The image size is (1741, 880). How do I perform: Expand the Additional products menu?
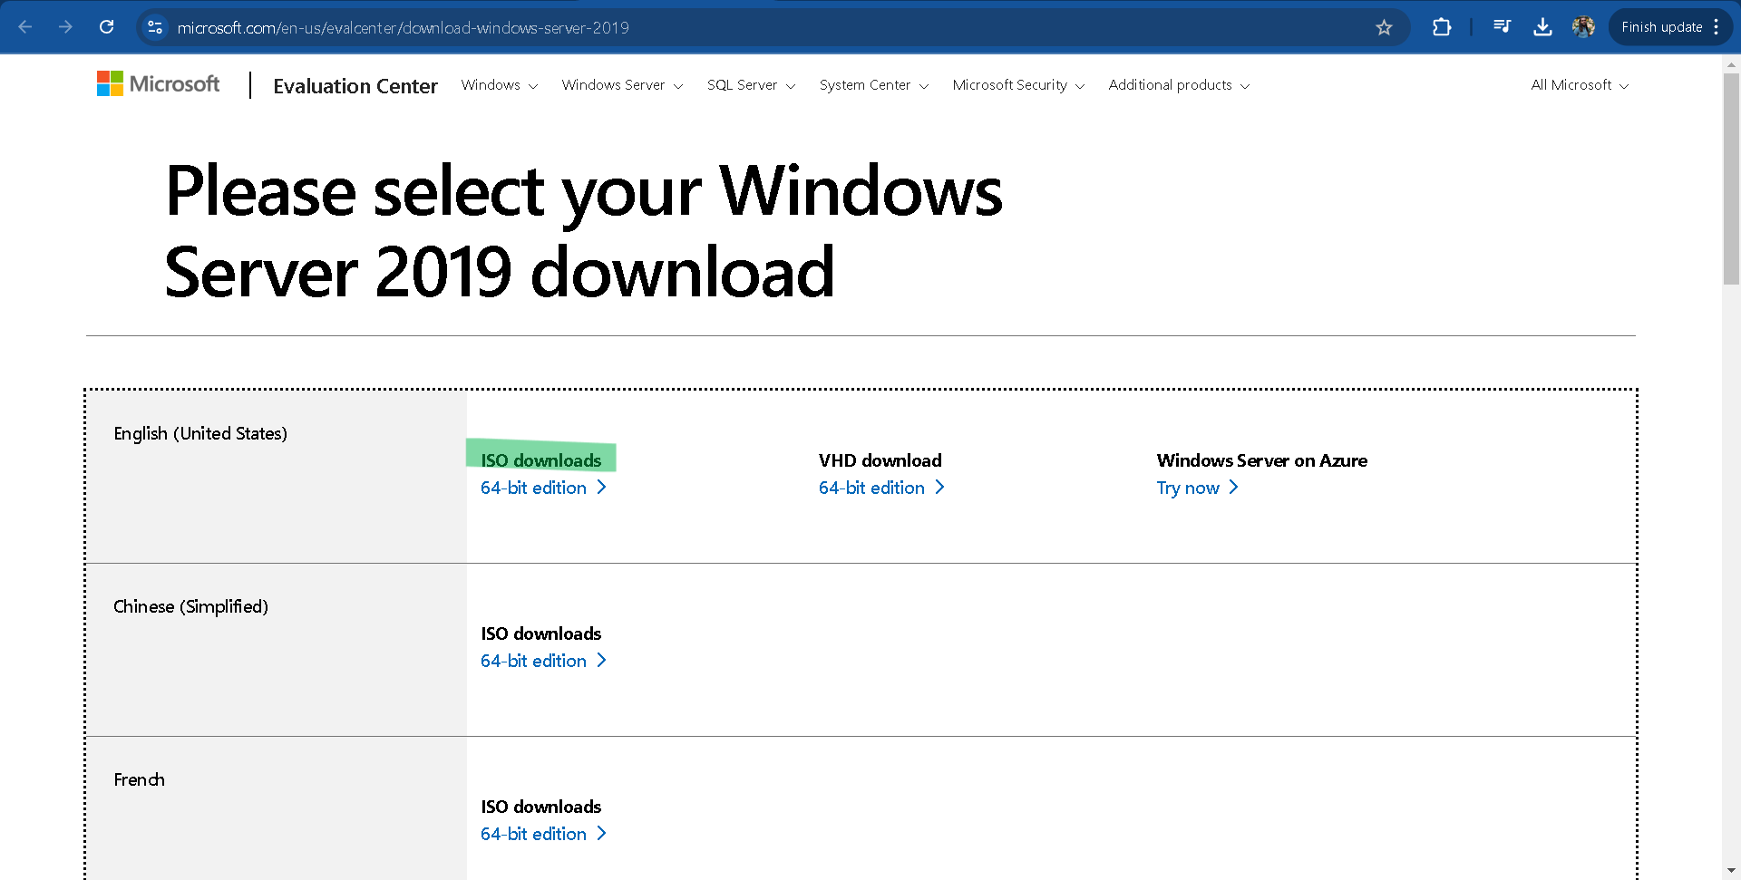click(x=1179, y=85)
